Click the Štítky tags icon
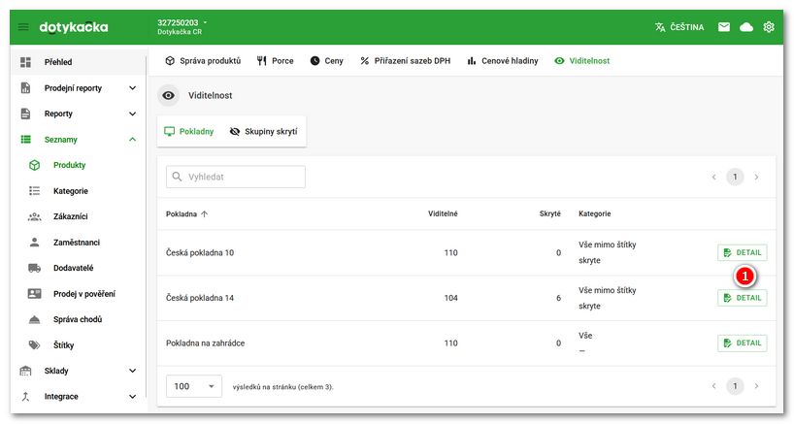The width and height of the screenshot is (794, 424). point(34,345)
